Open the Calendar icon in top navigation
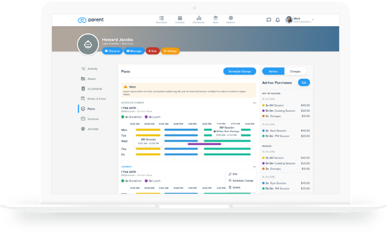Screen dimensions: 387x234 point(180,18)
